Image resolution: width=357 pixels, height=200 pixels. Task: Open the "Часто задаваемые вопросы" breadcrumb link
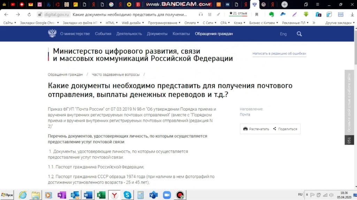(x=116, y=74)
